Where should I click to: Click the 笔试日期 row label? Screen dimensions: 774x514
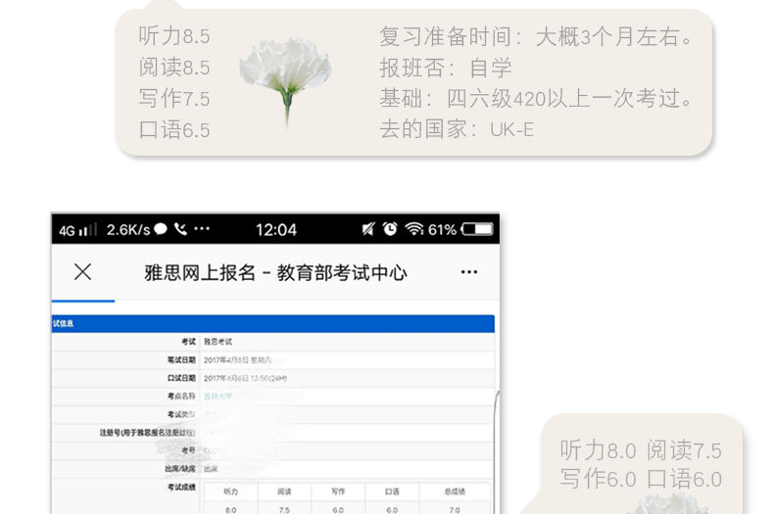(x=181, y=360)
